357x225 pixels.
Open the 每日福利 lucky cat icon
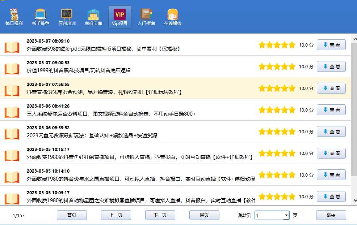point(14,17)
